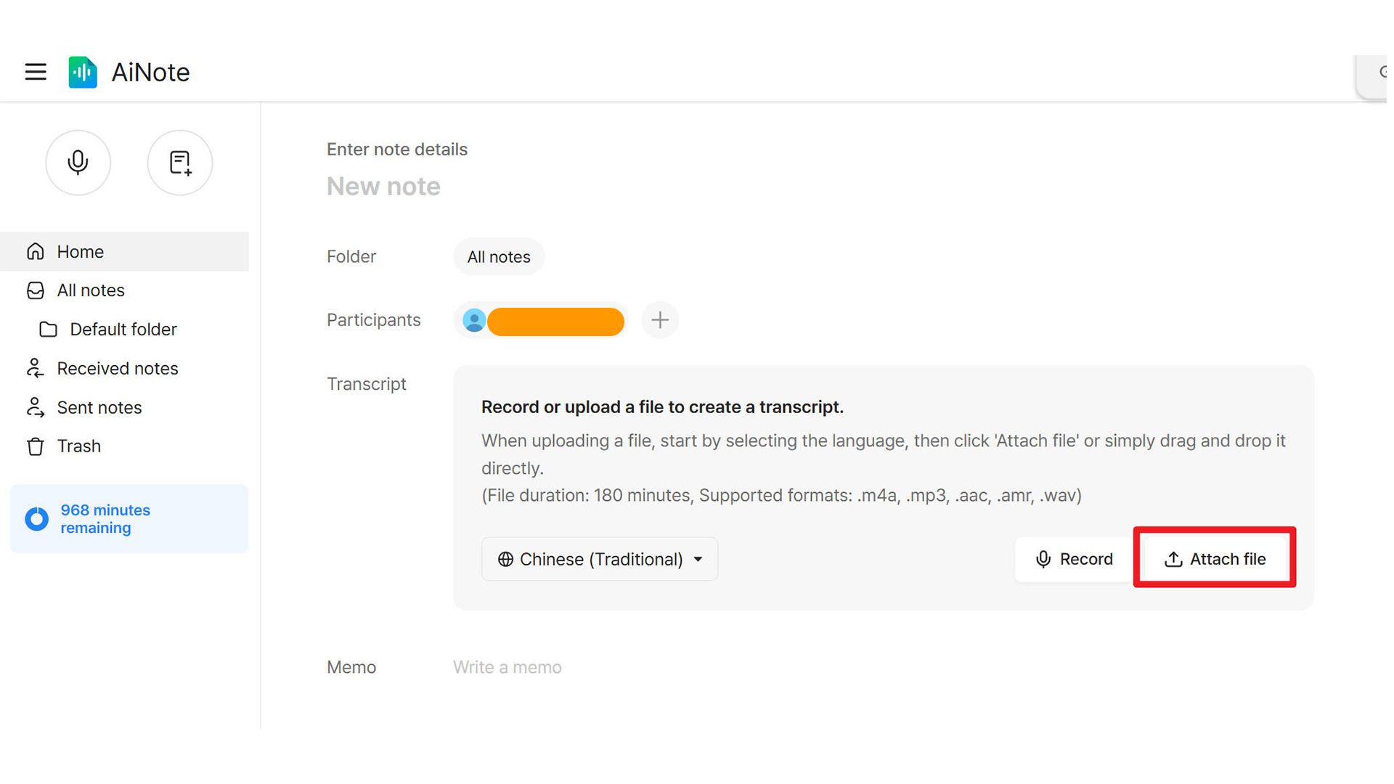
Task: Start recording with the sidebar microphone icon
Action: (78, 163)
